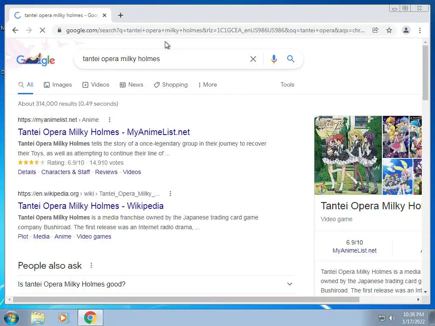Start voice search with microphone icon
Screen dimensions: 435x326
click(x=274, y=59)
